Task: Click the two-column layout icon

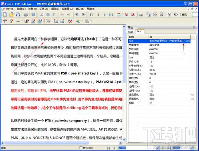Action: tap(155, 14)
